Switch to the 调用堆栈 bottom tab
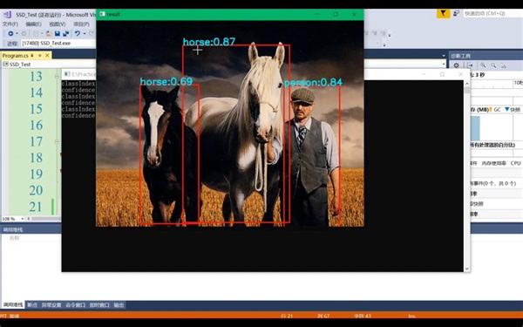The image size is (523, 327). tap(13, 305)
